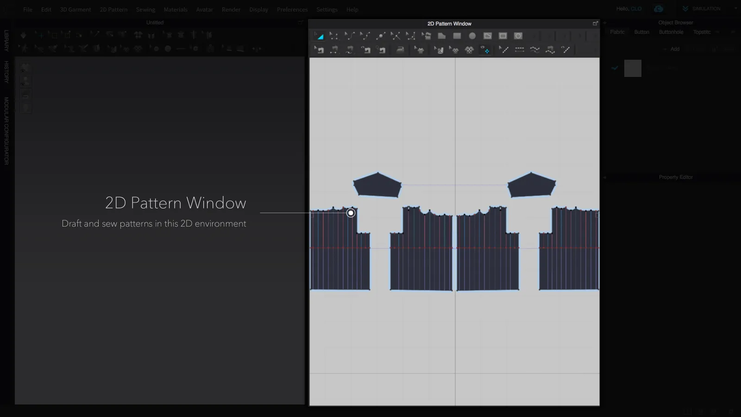741x417 pixels.
Task: Click the SIMULATION button
Action: (x=701, y=8)
